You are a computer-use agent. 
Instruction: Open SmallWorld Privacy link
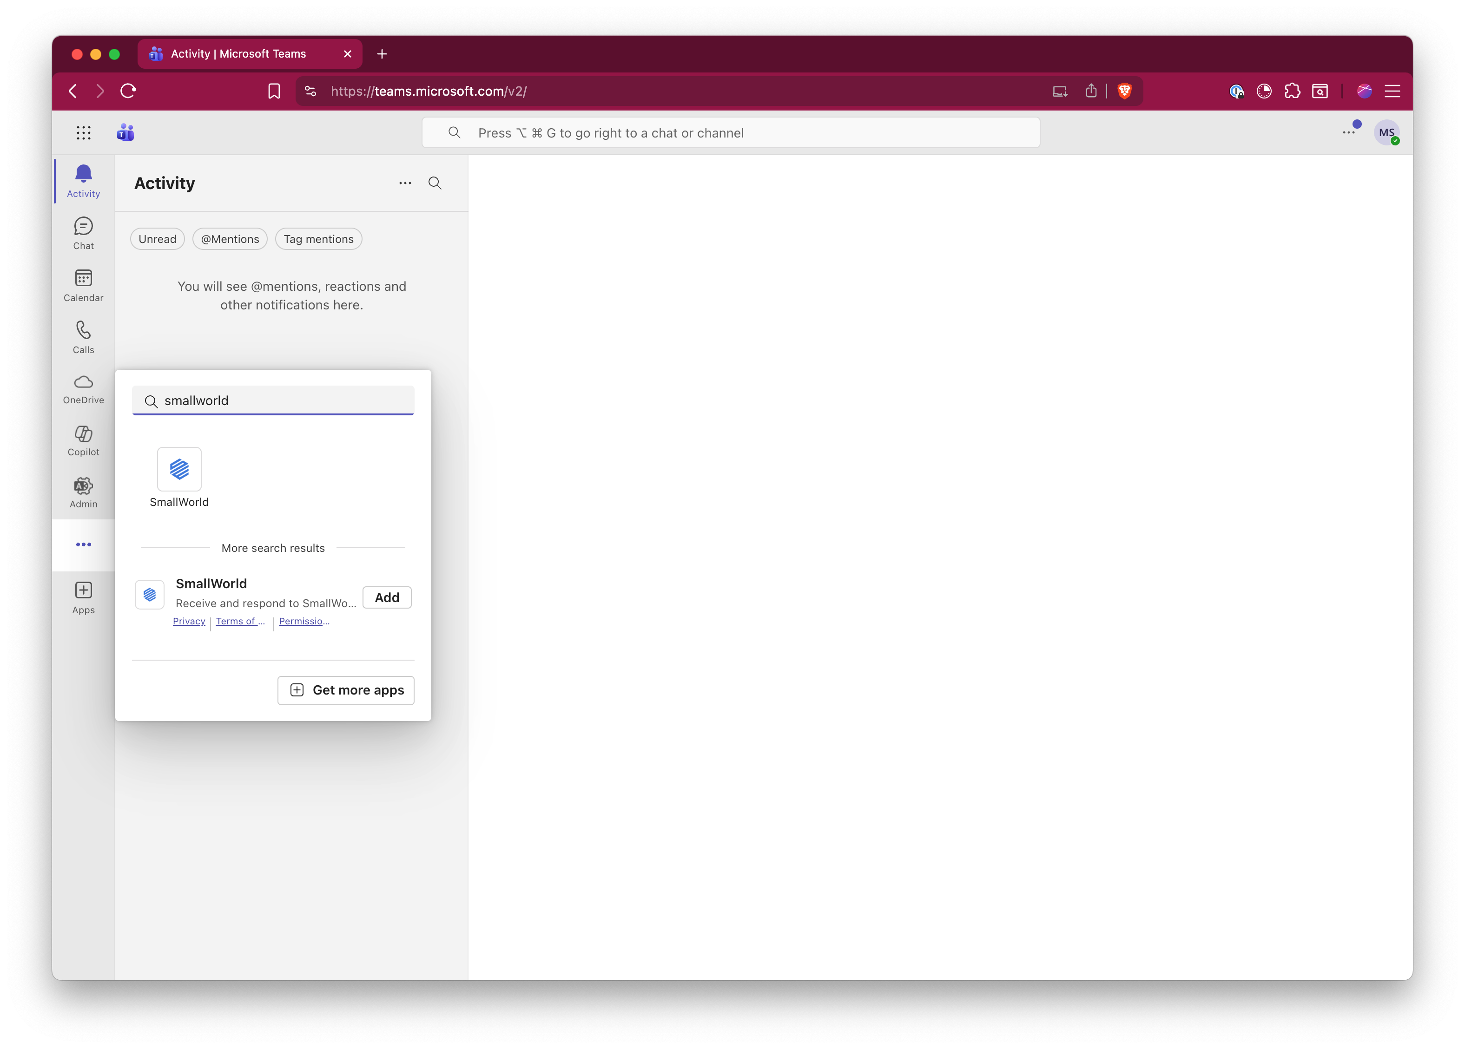pos(189,621)
